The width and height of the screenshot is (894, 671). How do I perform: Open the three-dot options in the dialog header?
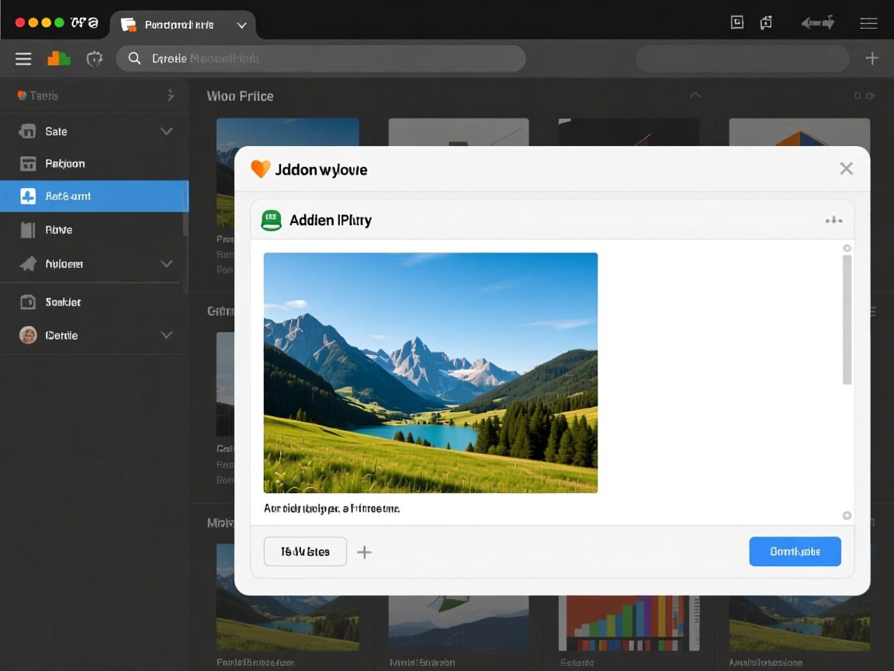pyautogui.click(x=833, y=221)
